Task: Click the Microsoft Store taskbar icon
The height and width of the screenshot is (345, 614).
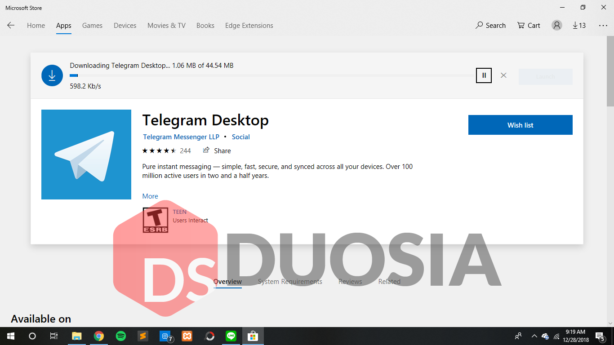Action: click(x=253, y=336)
